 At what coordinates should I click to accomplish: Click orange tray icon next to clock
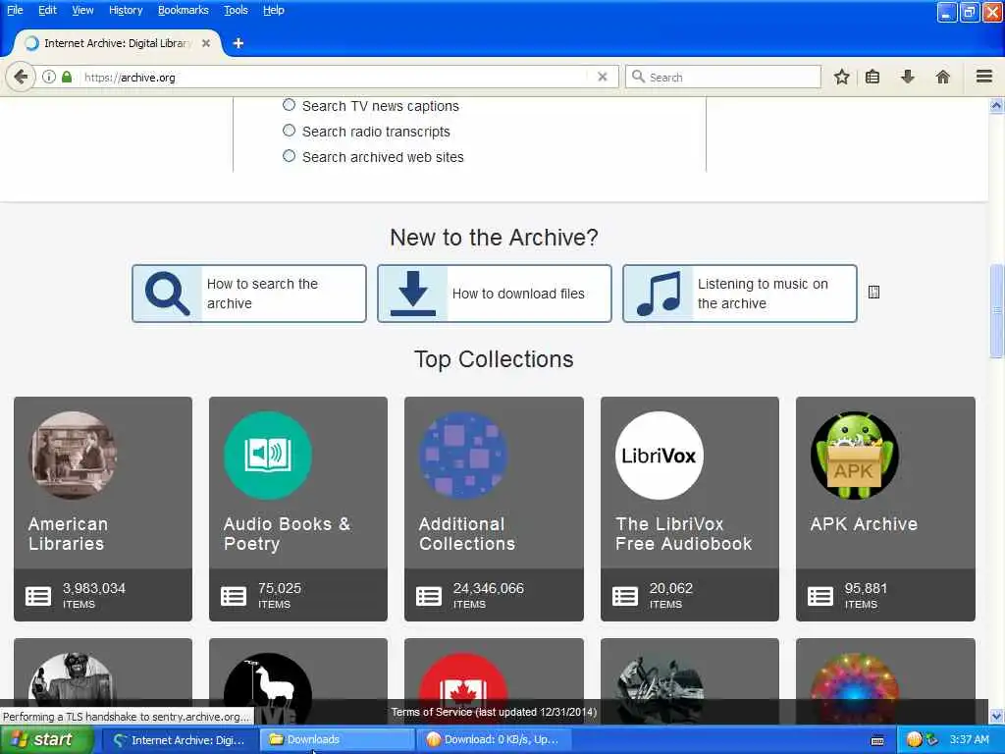(914, 739)
